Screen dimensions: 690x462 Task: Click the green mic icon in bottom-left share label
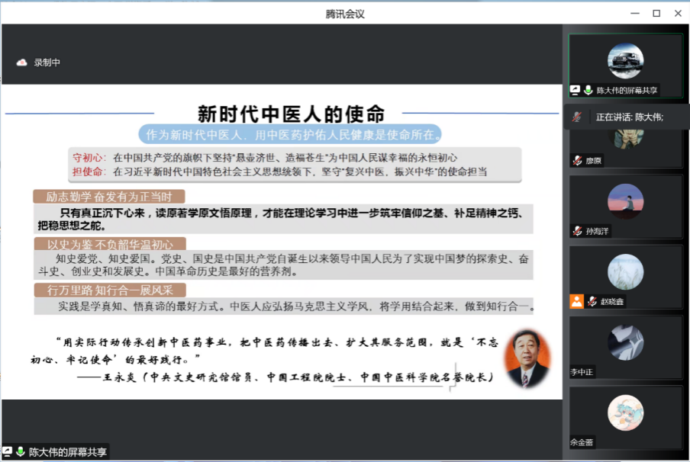point(21,452)
